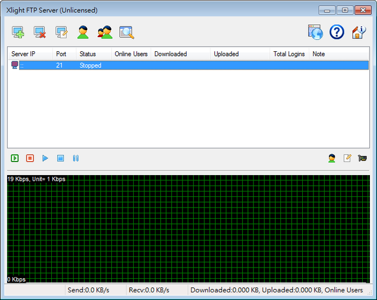
Task: Start the server with the green play icon
Action: click(15, 159)
